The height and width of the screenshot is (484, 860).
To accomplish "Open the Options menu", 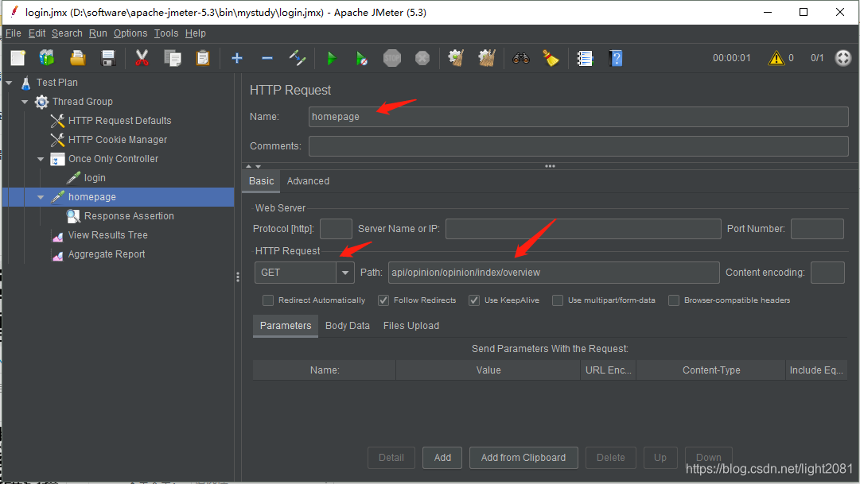I will (130, 33).
